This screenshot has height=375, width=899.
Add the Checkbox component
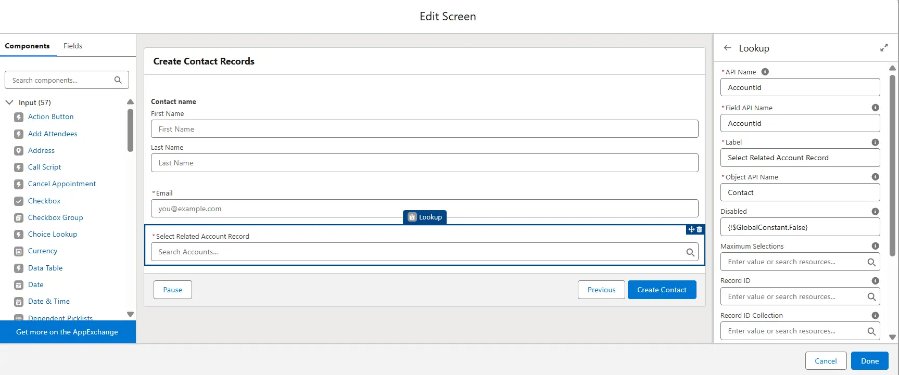point(44,201)
